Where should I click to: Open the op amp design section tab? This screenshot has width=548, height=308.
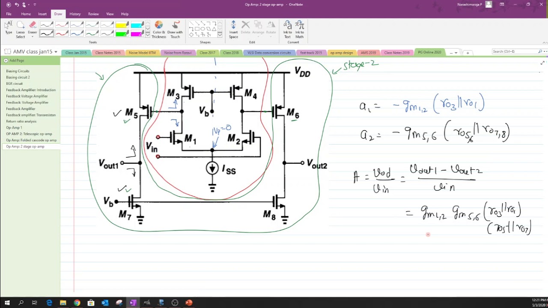pos(342,53)
